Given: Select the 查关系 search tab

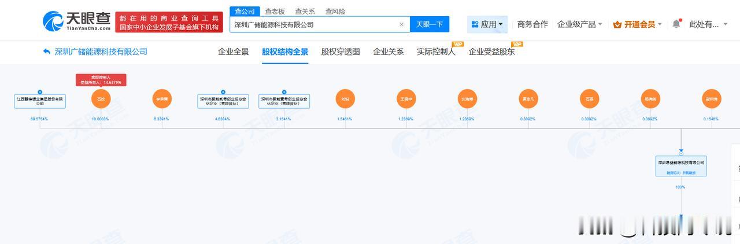Looking at the screenshot, I should (305, 11).
